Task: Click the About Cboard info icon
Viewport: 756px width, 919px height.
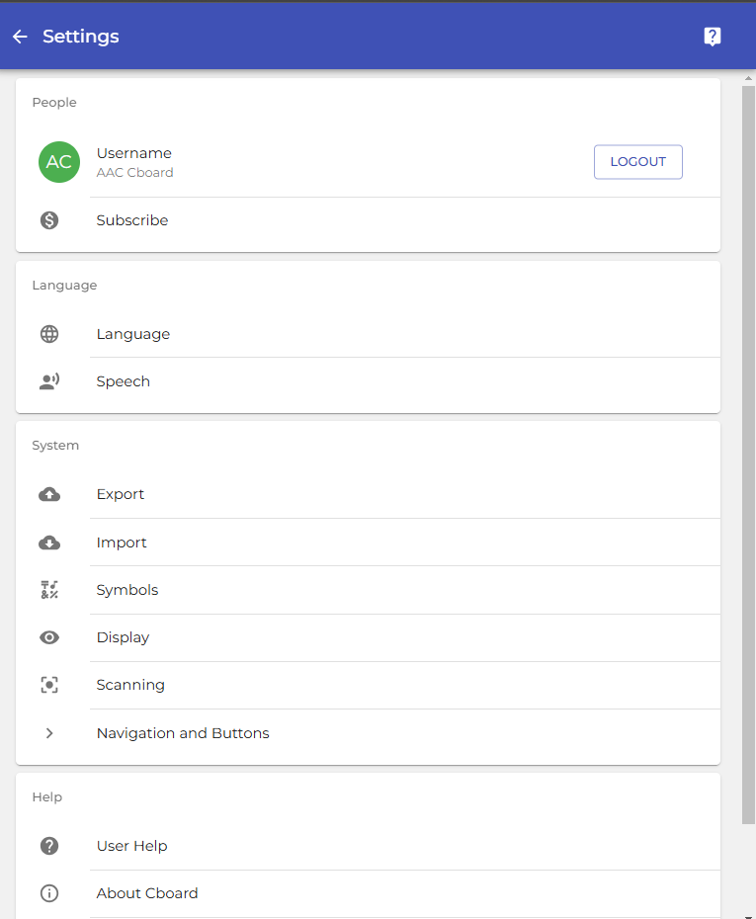Action: click(x=49, y=893)
